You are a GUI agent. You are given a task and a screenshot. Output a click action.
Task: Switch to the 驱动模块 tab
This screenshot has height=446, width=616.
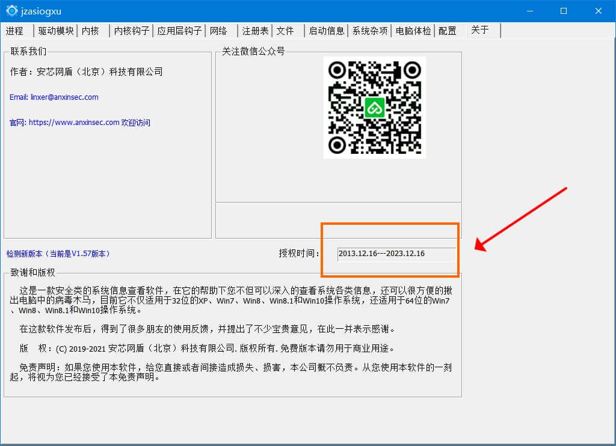click(56, 31)
